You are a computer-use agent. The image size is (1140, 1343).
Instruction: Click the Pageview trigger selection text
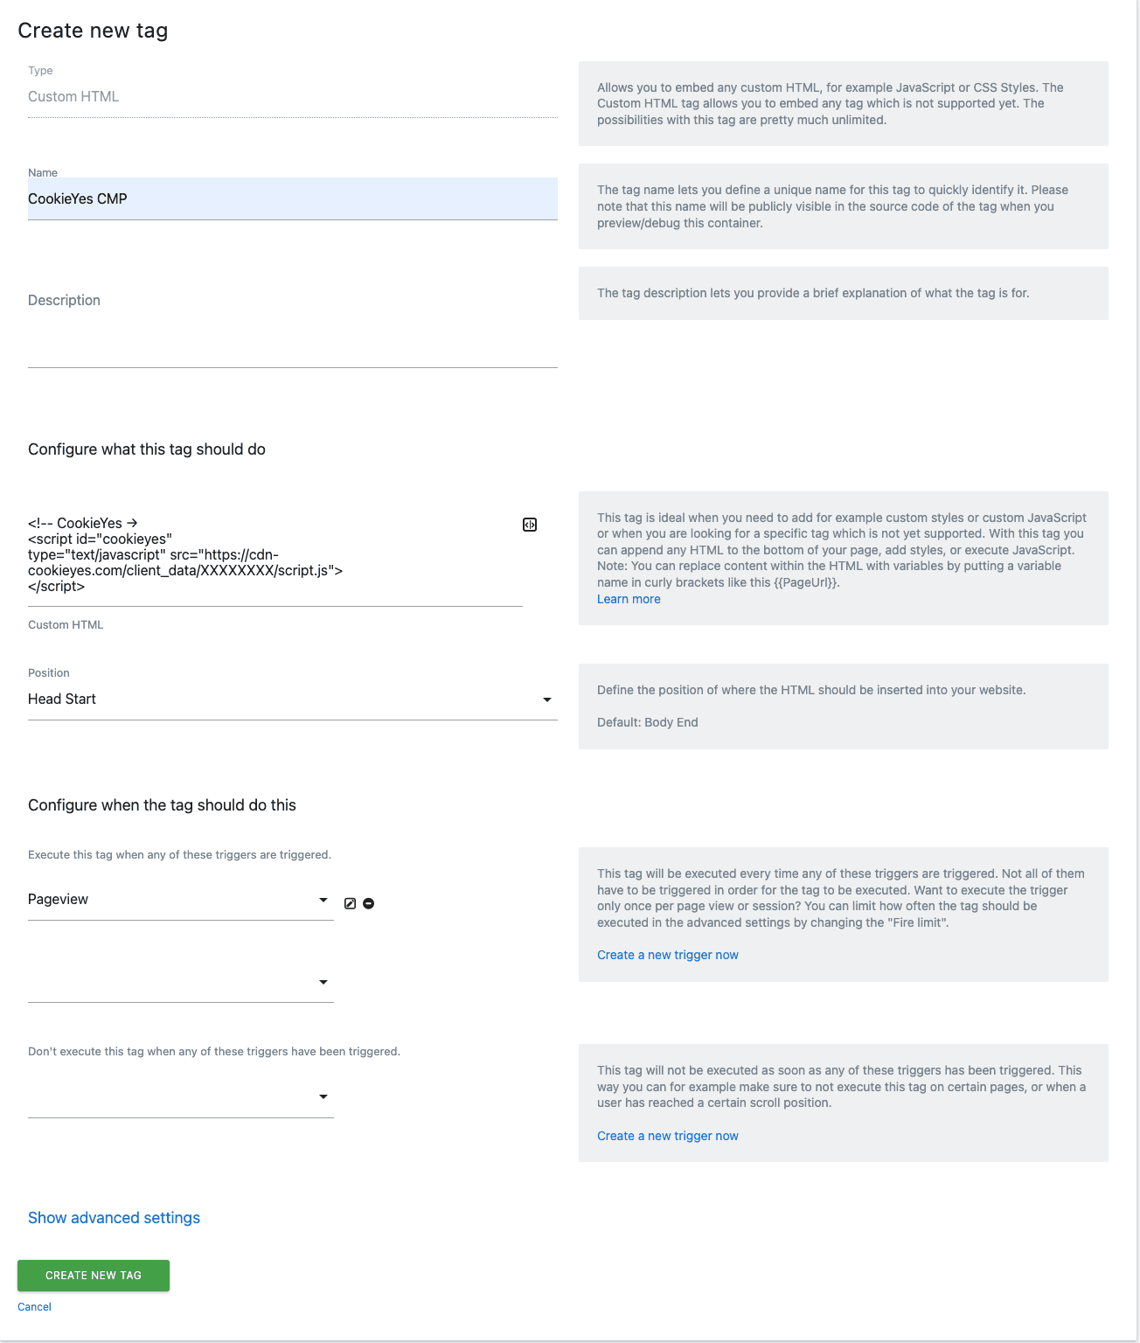point(59,900)
